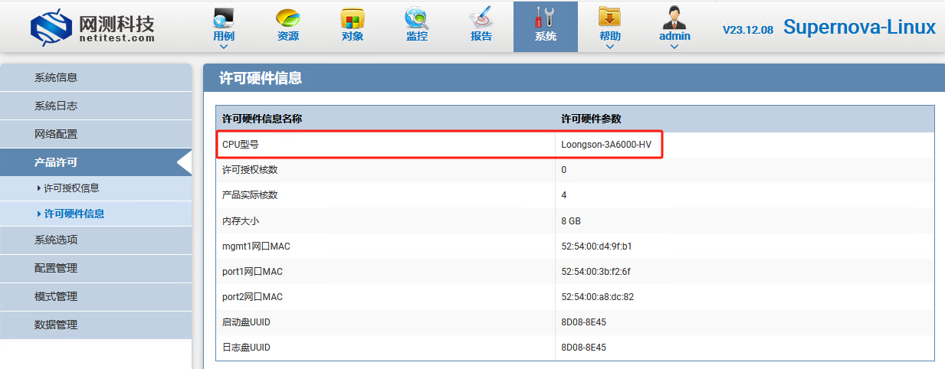The width and height of the screenshot is (945, 369).
Task: Click the MAC value 52:54:00:3b:f2:6f
Action: click(596, 272)
